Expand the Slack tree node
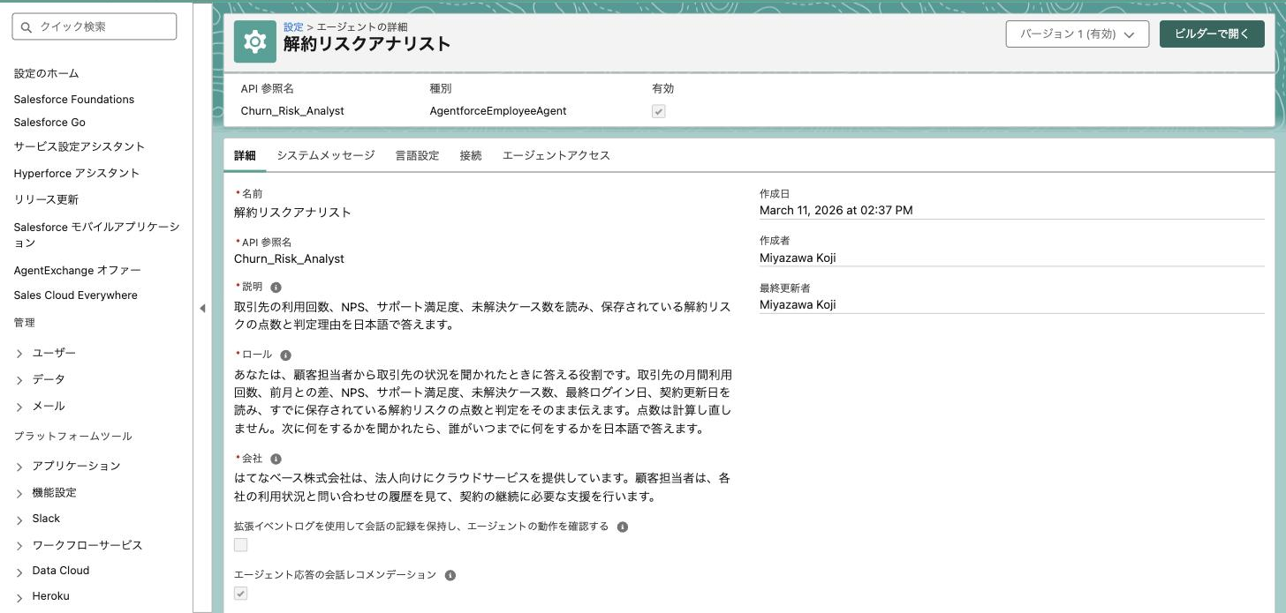 19,520
